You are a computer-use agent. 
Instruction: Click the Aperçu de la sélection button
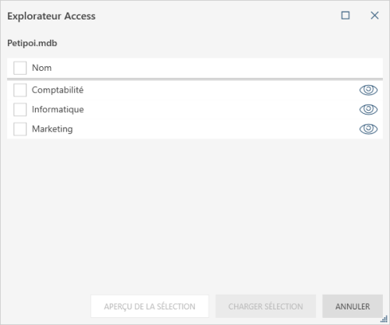pos(150,306)
